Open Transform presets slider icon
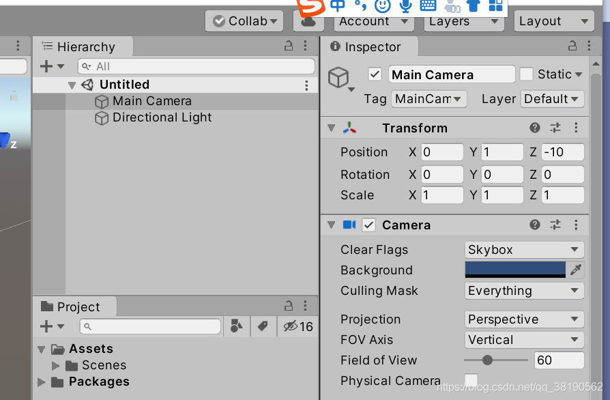 tap(555, 128)
